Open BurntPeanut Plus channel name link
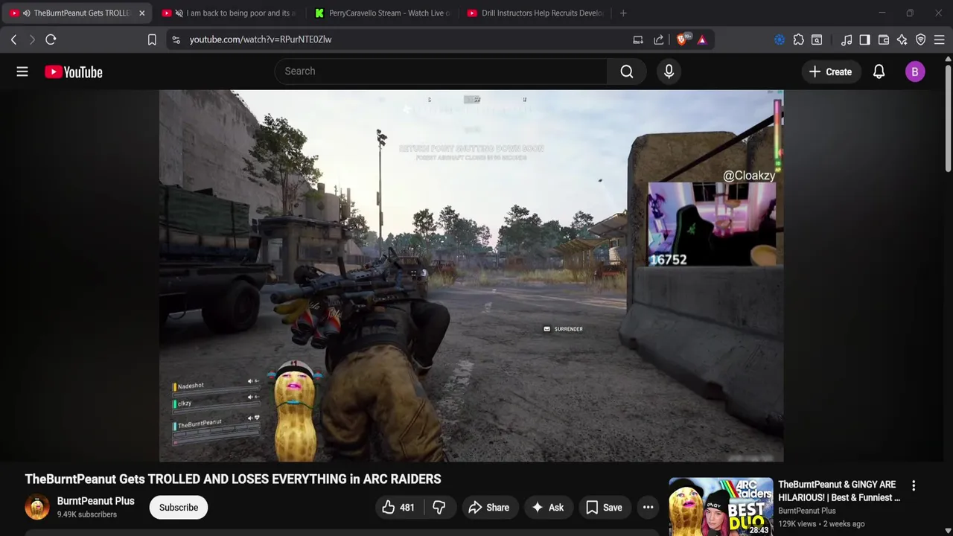Image resolution: width=953 pixels, height=536 pixels. tap(95, 501)
